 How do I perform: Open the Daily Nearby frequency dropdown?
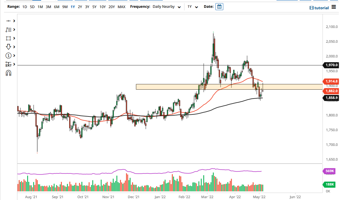(x=167, y=6)
